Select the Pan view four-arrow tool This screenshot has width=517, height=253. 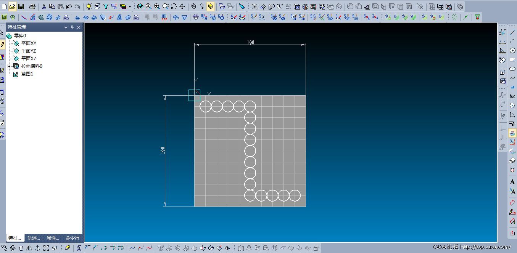click(182, 6)
